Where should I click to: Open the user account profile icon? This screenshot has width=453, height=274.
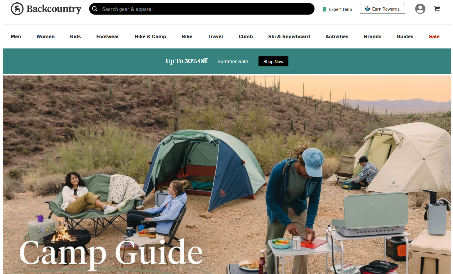[x=420, y=9]
